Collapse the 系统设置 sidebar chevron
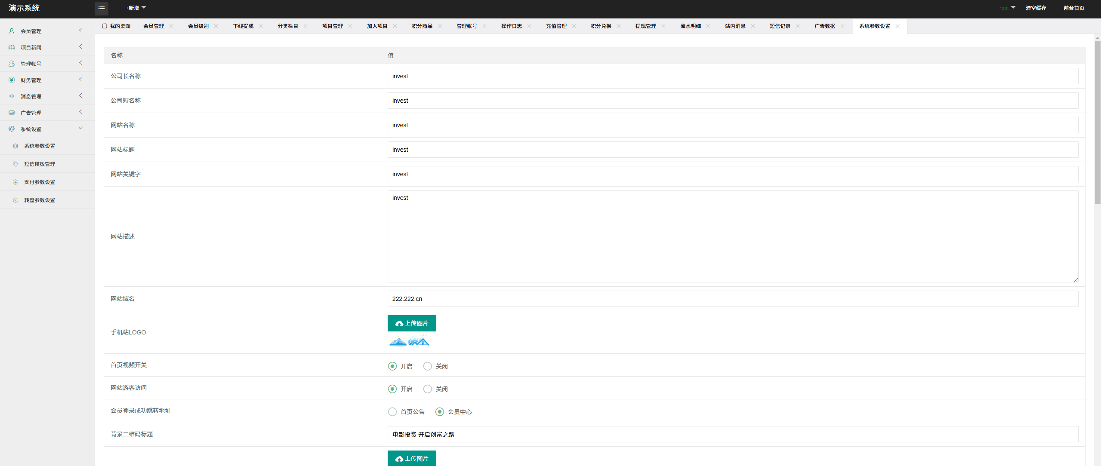Screen dimensions: 1101x466 80,129
